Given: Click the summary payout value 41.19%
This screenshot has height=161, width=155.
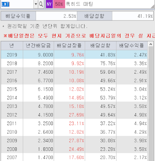Looking at the screenshot, I should [145, 16].
